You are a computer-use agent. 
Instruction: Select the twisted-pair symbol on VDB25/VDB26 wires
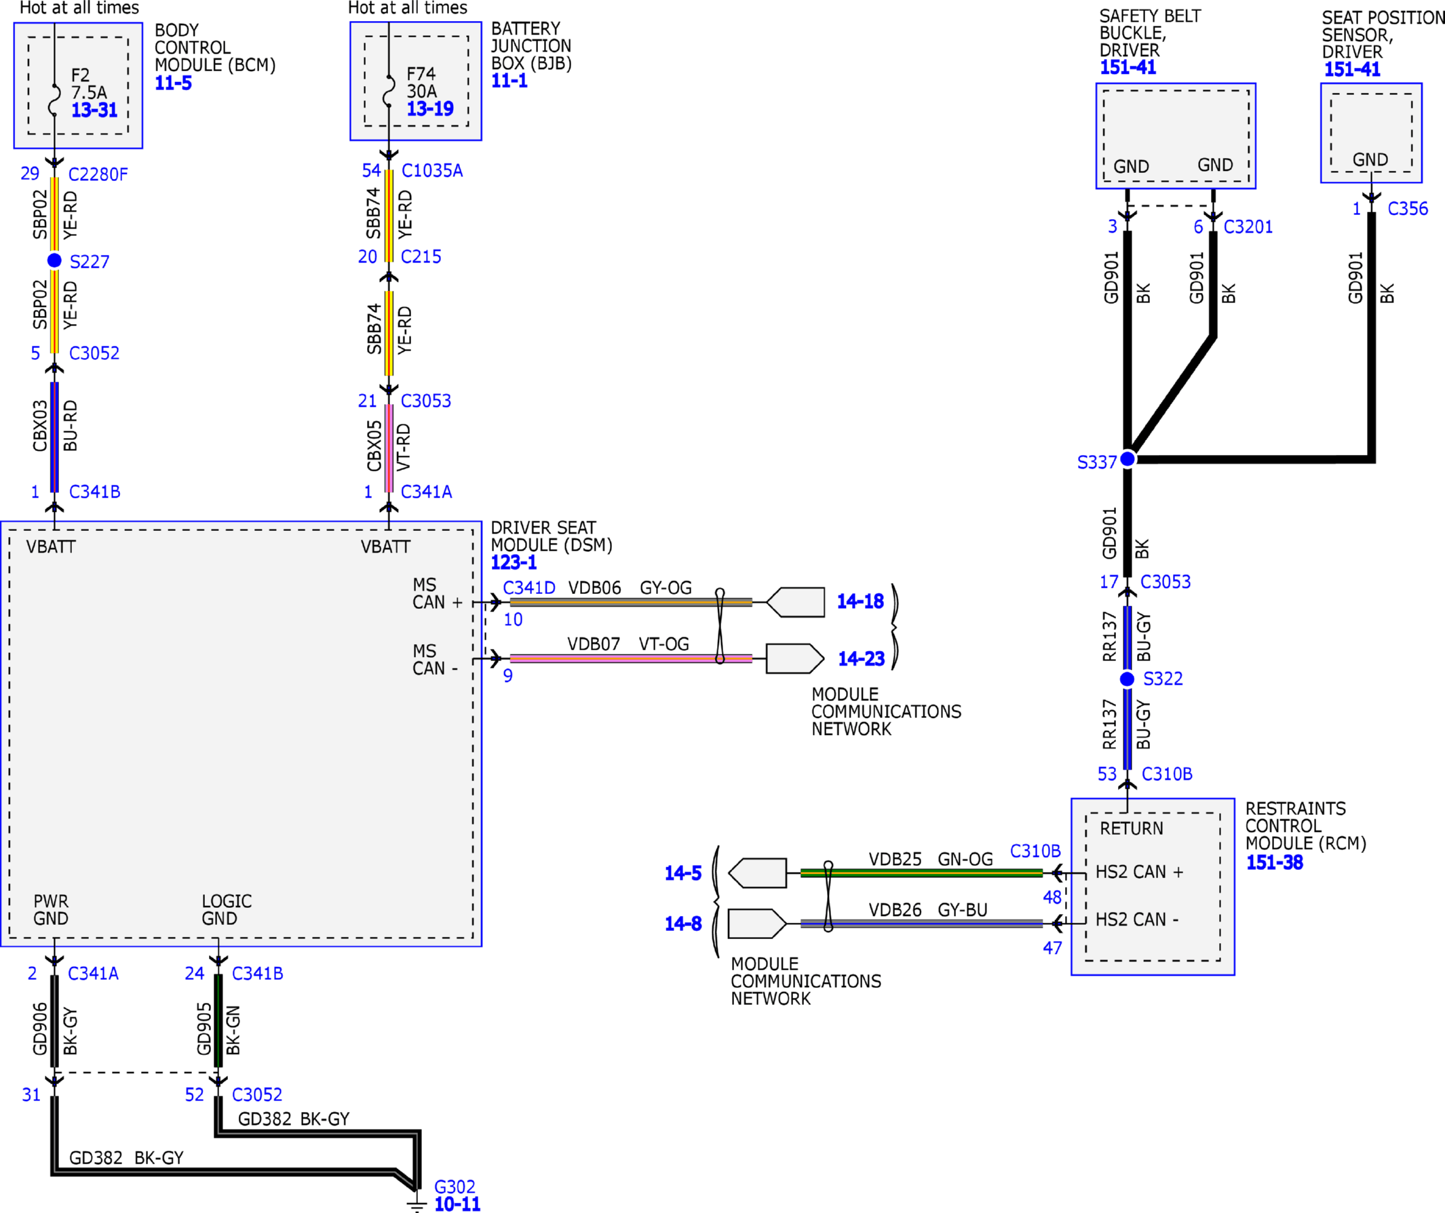coord(828,896)
